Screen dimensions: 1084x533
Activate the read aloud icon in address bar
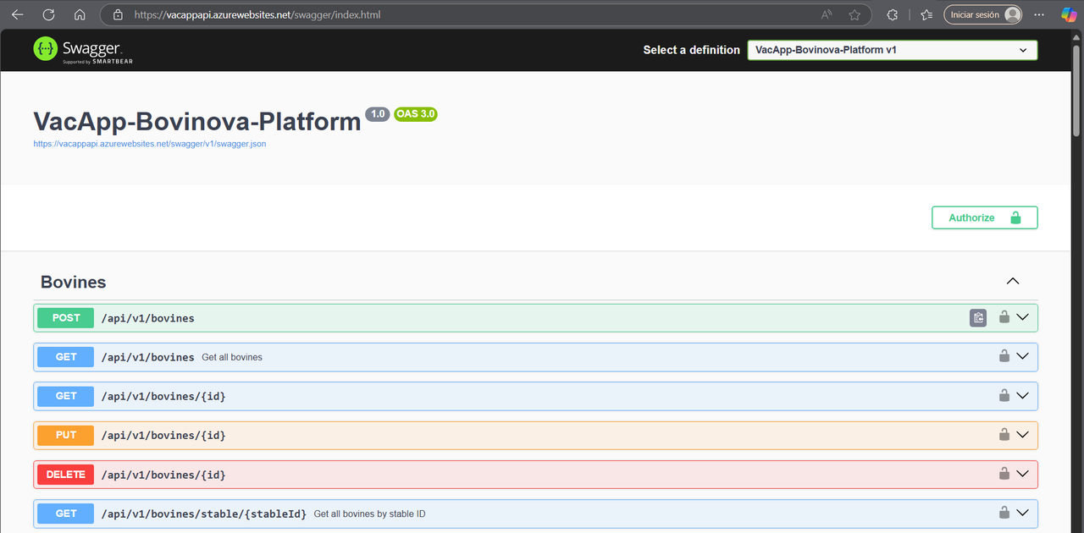(827, 14)
